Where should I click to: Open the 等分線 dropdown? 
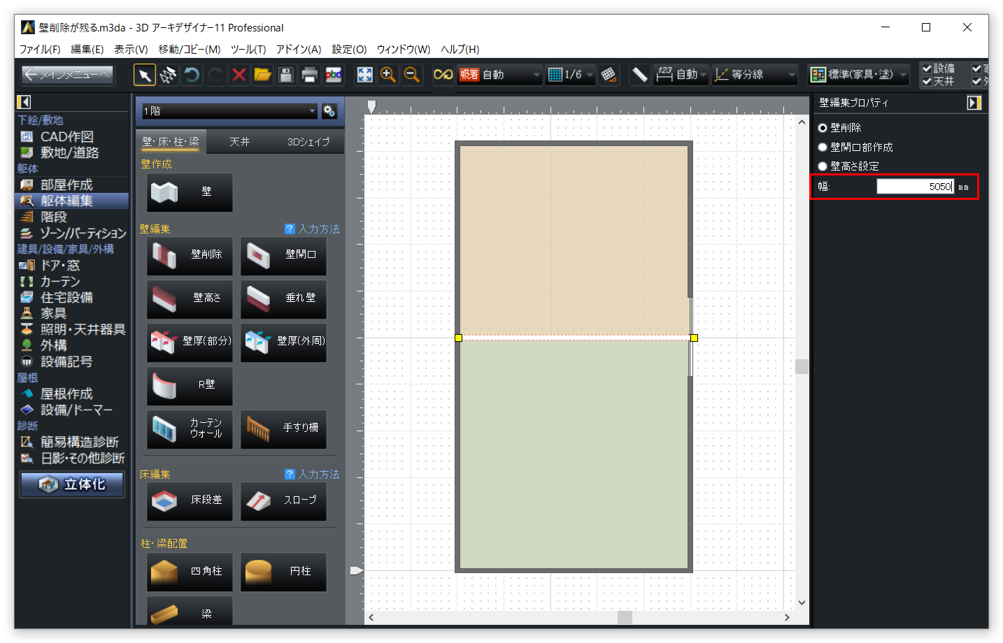[755, 75]
